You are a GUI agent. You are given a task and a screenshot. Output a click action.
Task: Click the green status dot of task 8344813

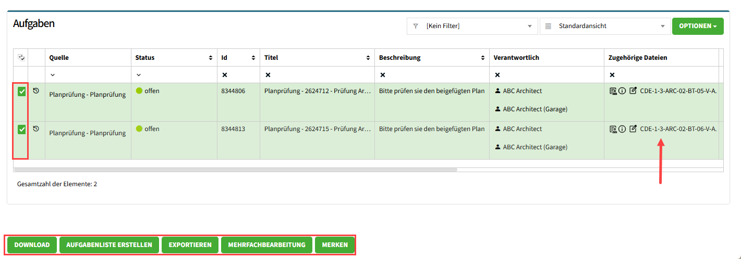[x=139, y=129]
